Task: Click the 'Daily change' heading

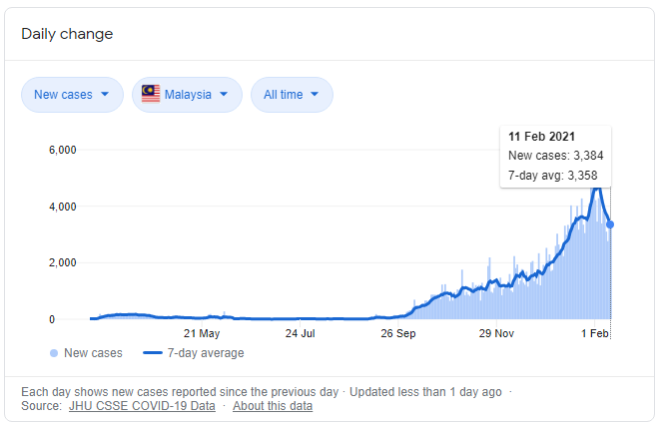Action: 67,34
